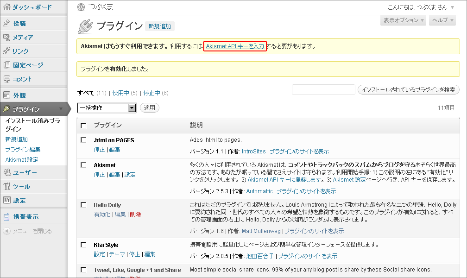467x278 pixels.
Task: Open 携帯表示 in the sidebar menu
Action: [26, 217]
